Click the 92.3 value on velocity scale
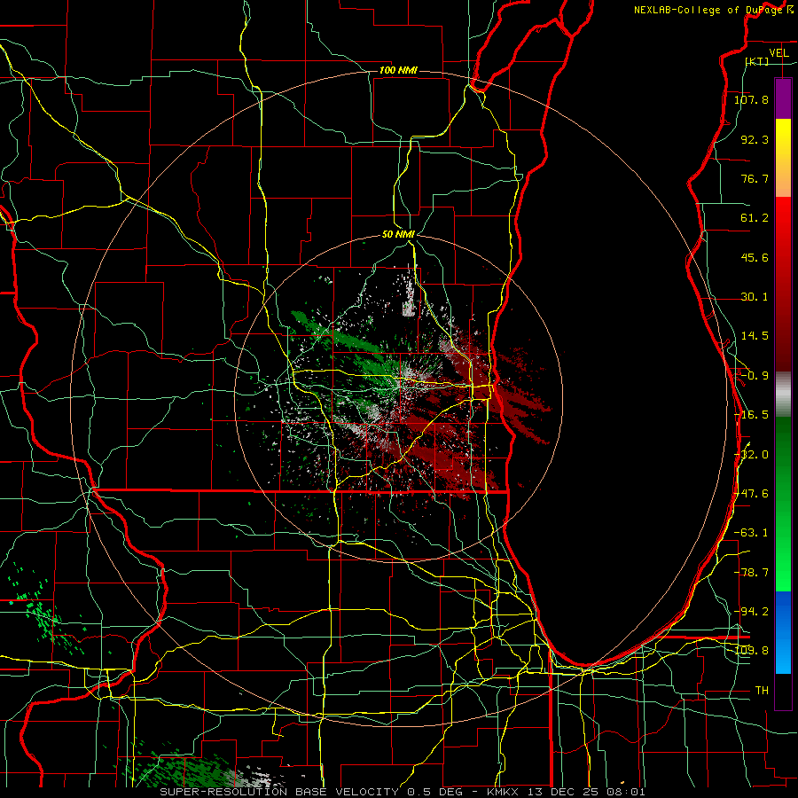This screenshot has height=798, width=798. (755, 139)
